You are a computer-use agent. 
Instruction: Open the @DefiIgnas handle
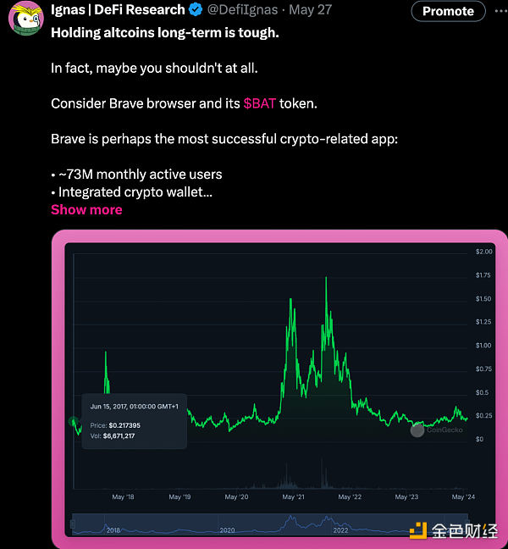(x=244, y=10)
